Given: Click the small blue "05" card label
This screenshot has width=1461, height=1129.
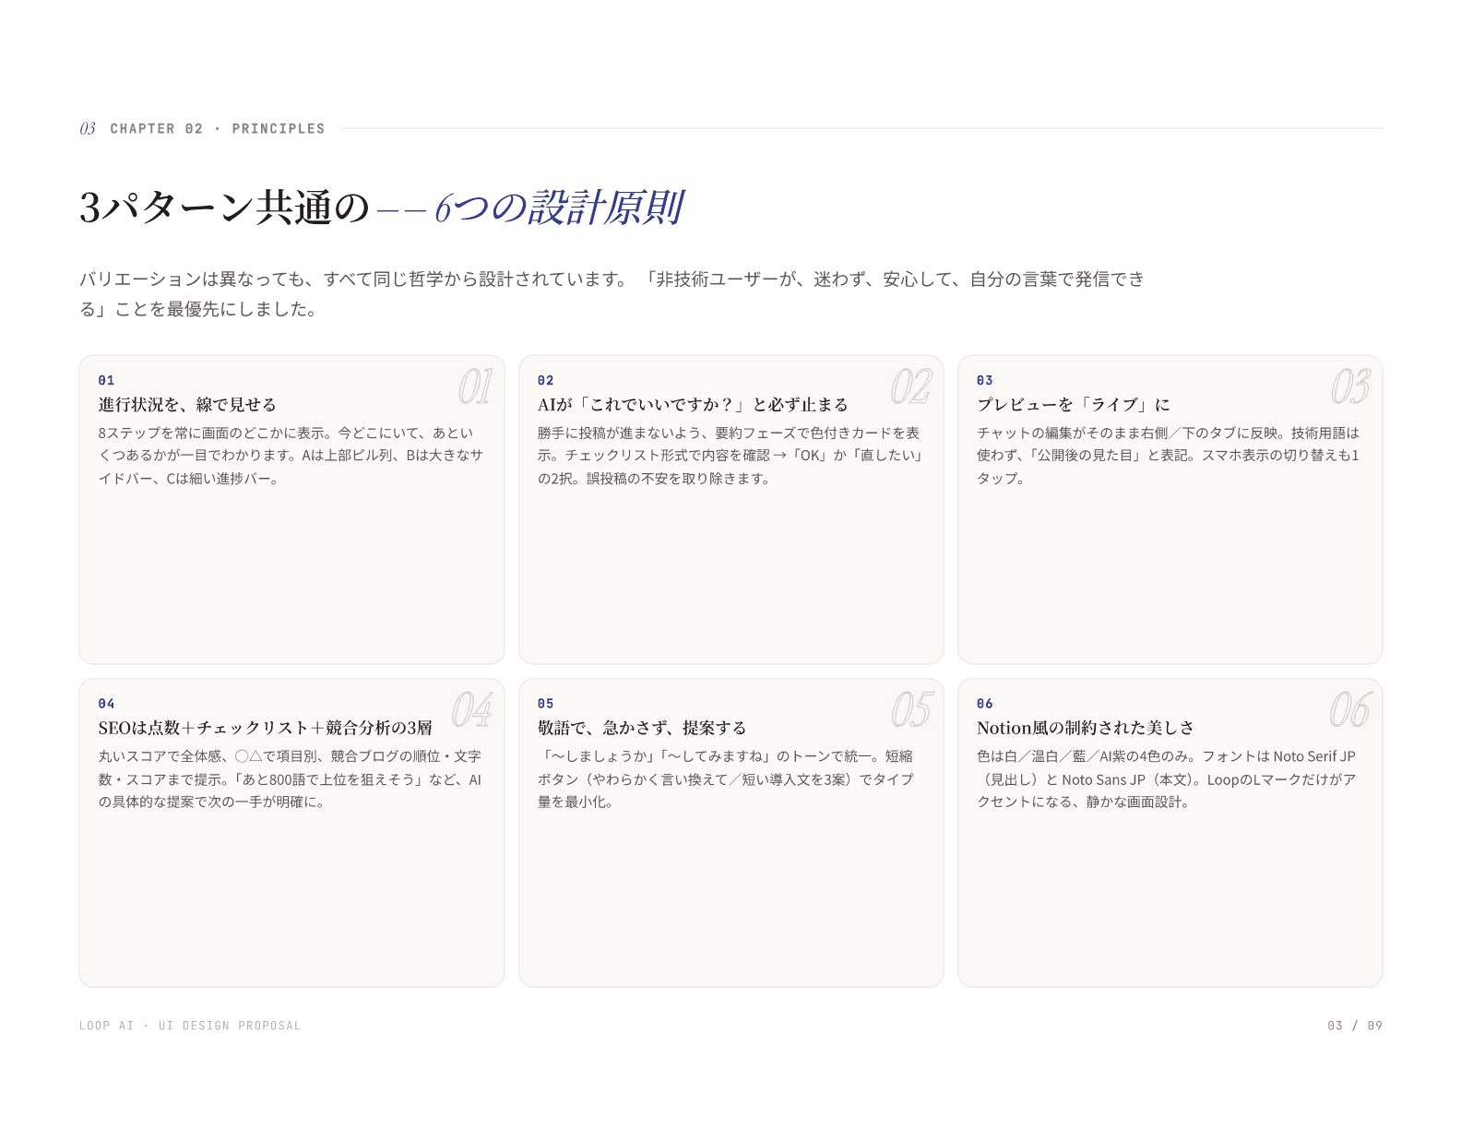Looking at the screenshot, I should coord(546,704).
